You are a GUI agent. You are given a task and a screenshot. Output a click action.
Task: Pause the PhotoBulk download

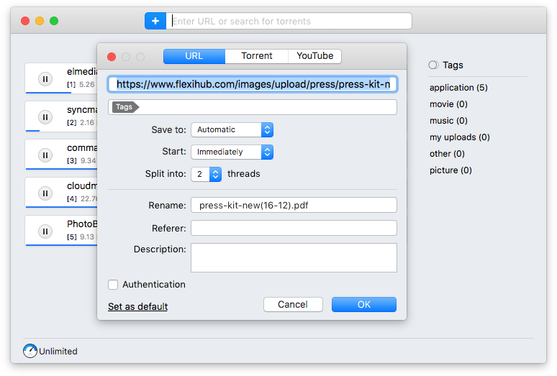[x=45, y=231]
